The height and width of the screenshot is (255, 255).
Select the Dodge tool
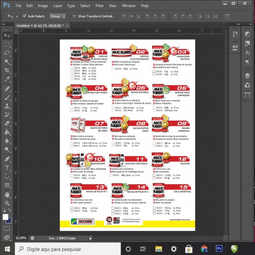pos(7,149)
